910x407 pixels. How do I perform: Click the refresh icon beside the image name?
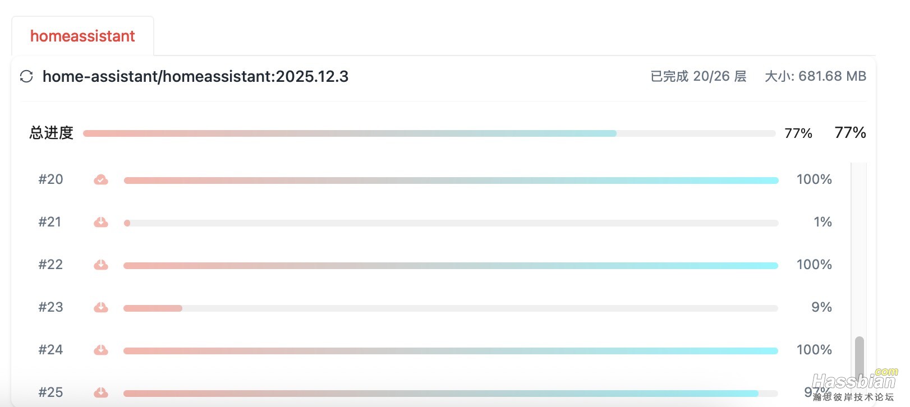[26, 76]
